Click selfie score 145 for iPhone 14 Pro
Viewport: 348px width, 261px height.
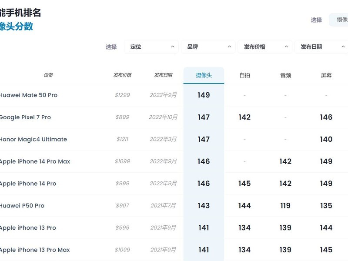click(x=244, y=184)
